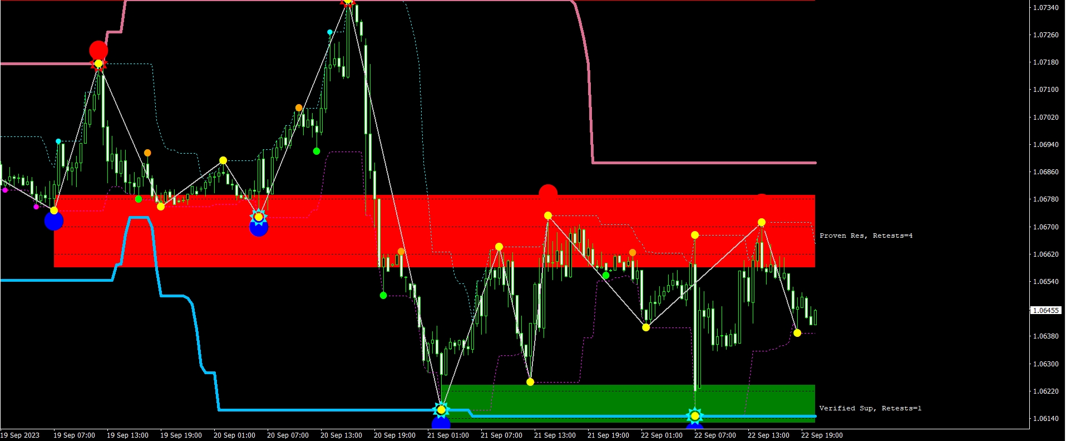Click price level 1.06540 on the axis
This screenshot has height=441, width=1066.
[x=1046, y=282]
